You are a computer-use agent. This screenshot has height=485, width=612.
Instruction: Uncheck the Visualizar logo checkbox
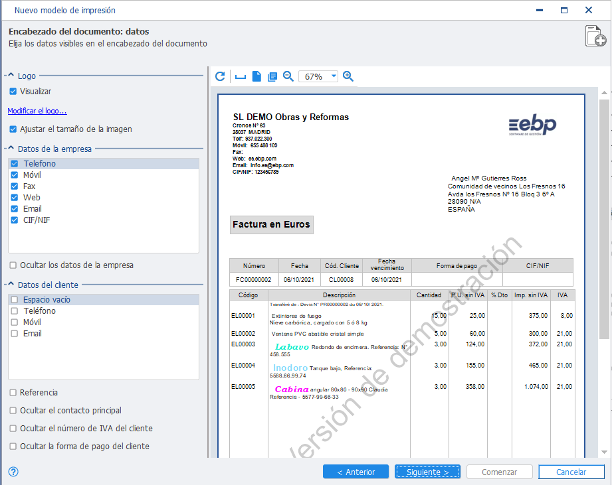tap(13, 91)
